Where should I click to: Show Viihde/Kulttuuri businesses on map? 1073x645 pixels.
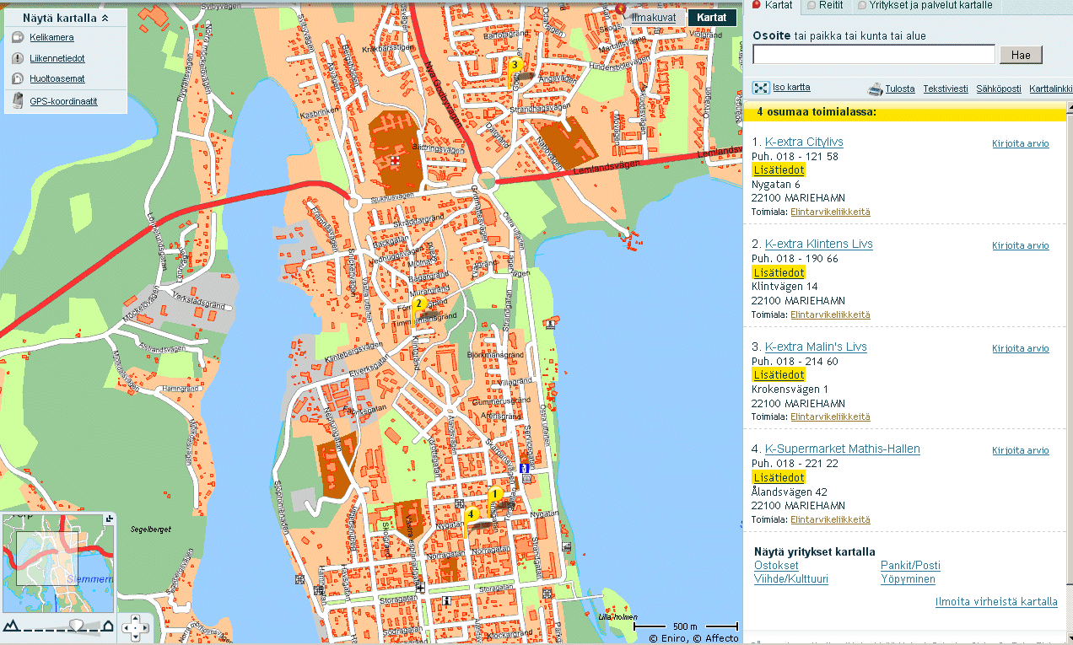point(791,579)
